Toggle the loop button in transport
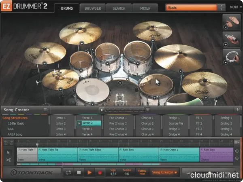Viewport: 243px width, 182px height. (69, 173)
